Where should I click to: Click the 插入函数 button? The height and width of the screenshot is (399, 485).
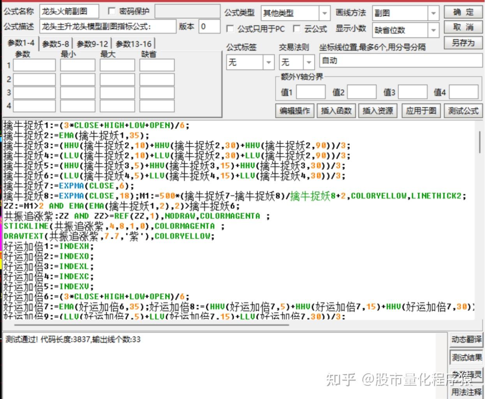(x=336, y=111)
